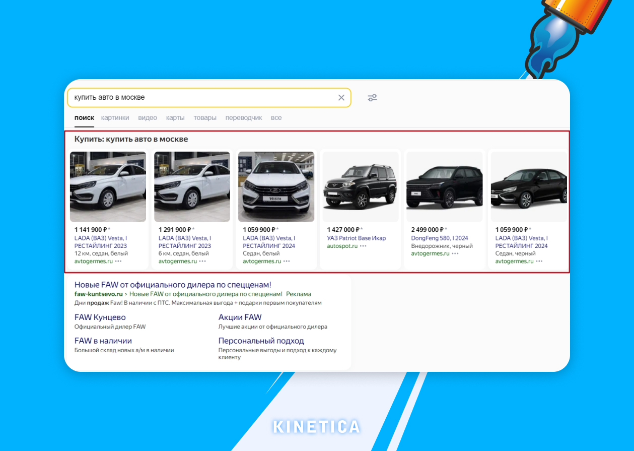Open the white LADA Vesta РЕСТАЙЛИНГ 2024 title

pyautogui.click(x=269, y=242)
